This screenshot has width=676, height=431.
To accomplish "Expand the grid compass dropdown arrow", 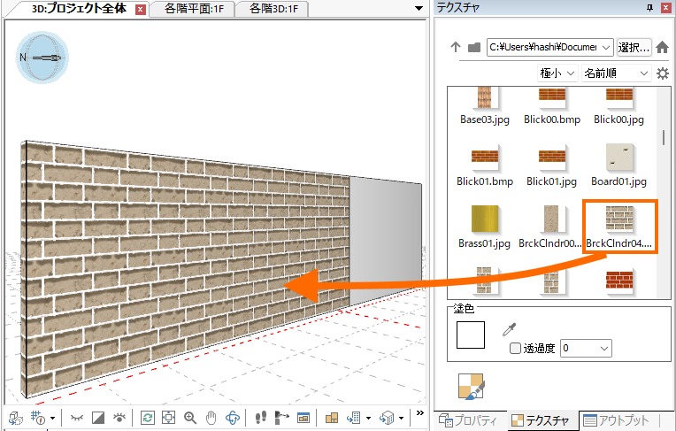I will coord(52,418).
